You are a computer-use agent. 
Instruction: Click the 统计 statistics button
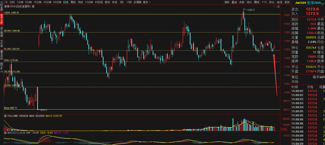249,2
